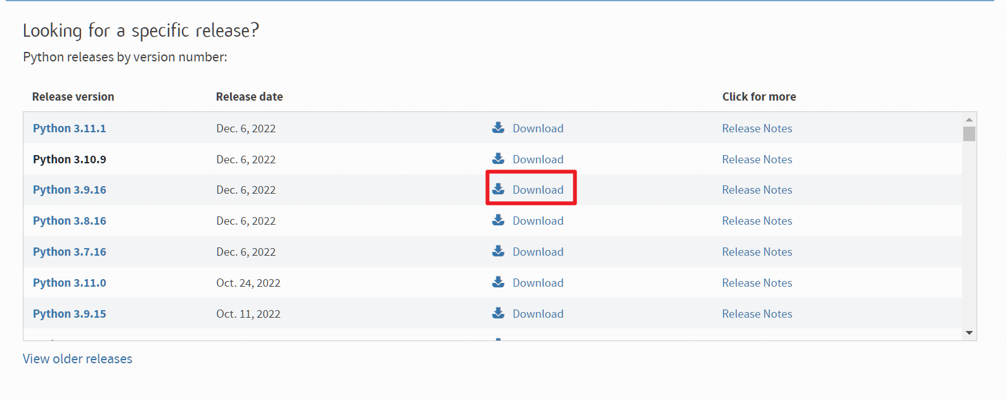Open the Python 3.7.16 release page

click(70, 252)
